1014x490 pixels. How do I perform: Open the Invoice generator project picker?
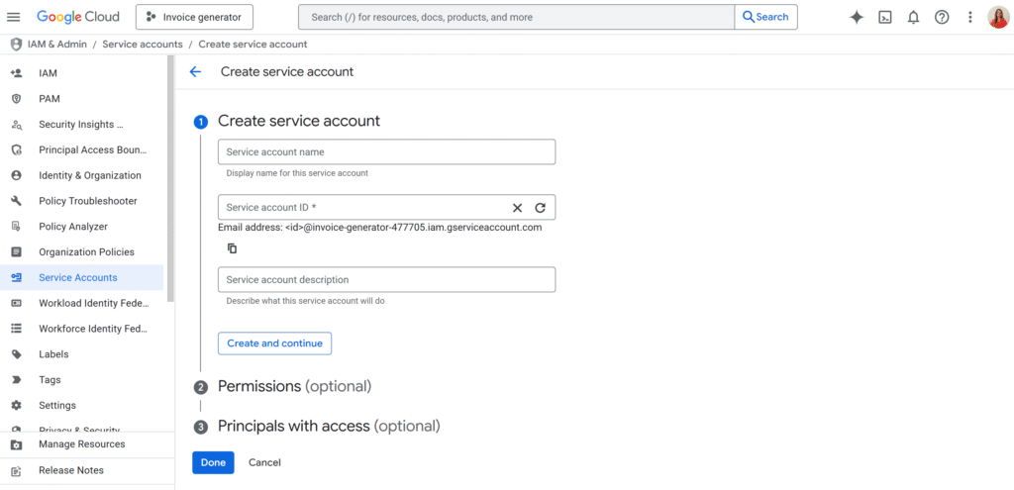point(194,17)
